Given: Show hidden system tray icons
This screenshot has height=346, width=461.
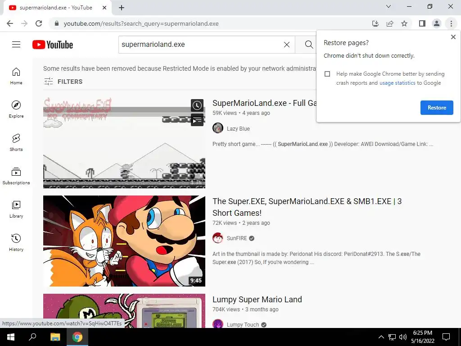Looking at the screenshot, I should click(x=381, y=337).
